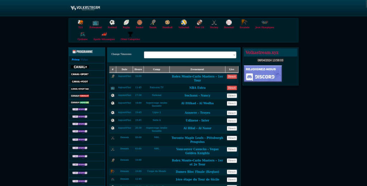The width and height of the screenshot is (367, 186).
Task: Open the Auxerre - Troyes event link
Action: tap(197, 113)
